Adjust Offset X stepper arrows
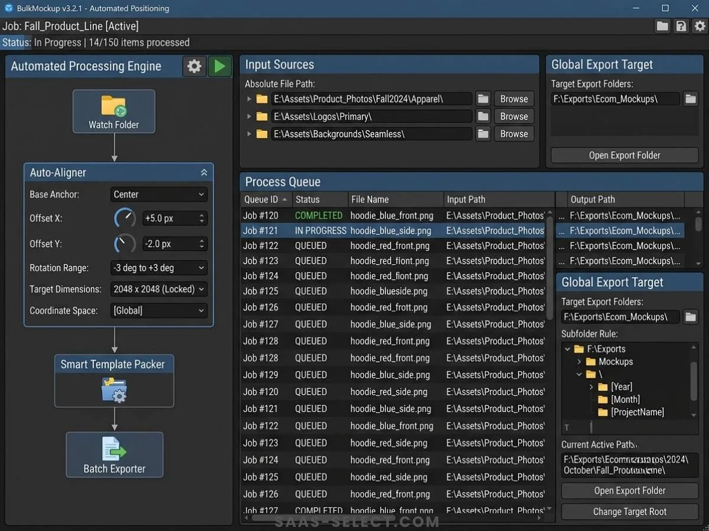Image resolution: width=709 pixels, height=531 pixels. point(202,218)
